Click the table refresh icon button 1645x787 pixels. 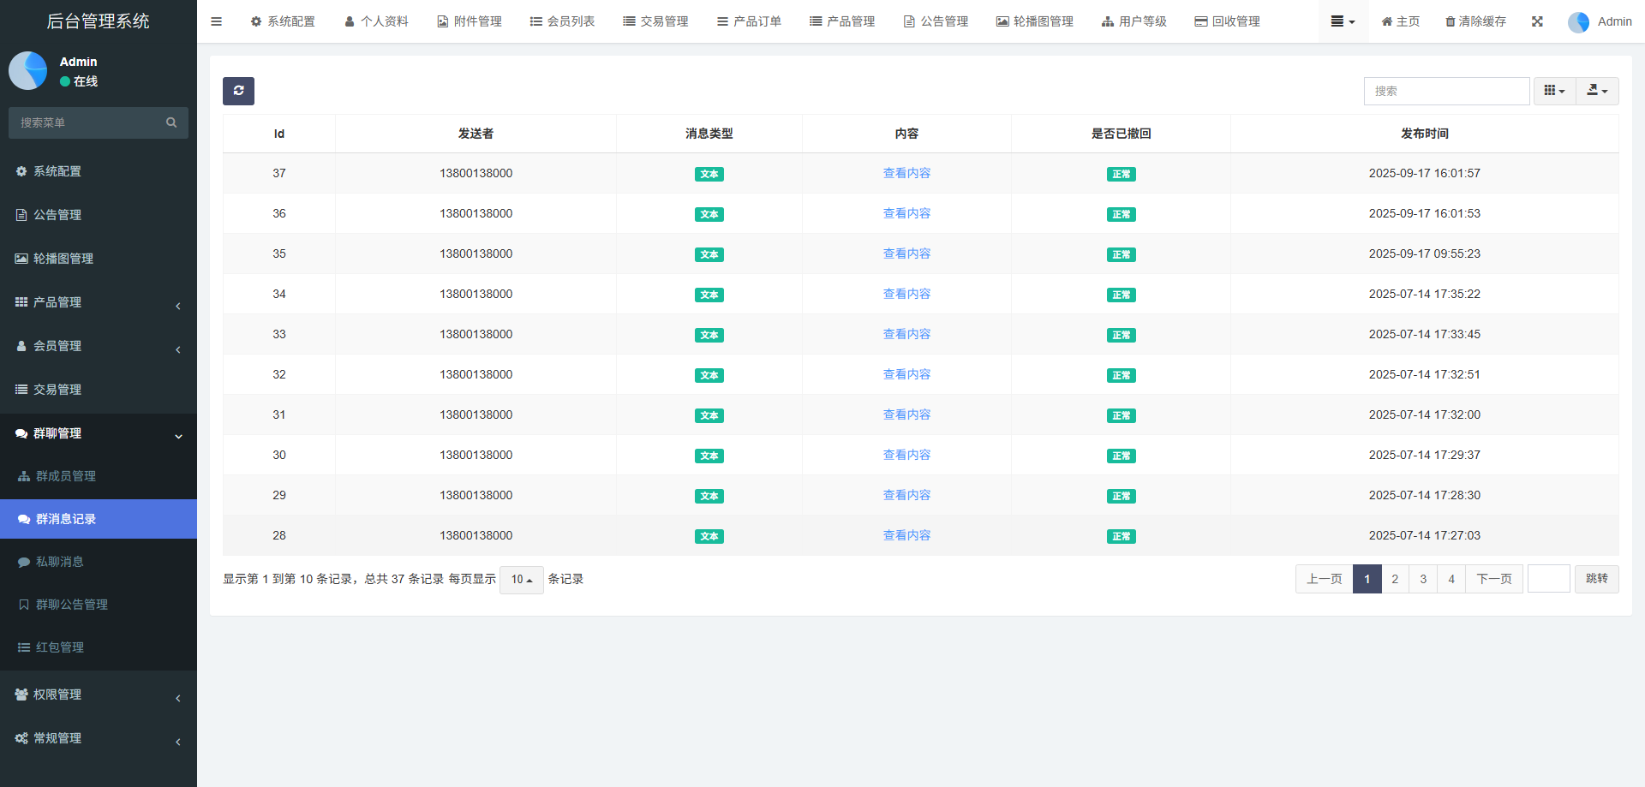[x=238, y=91]
